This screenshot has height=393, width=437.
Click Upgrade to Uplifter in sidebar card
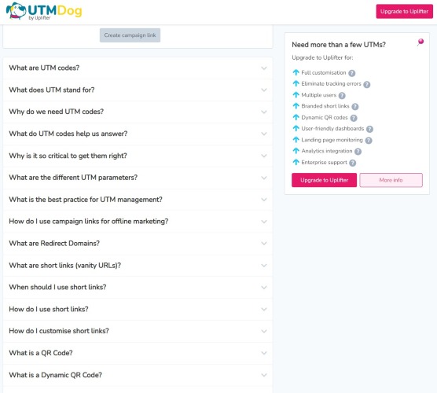324,180
